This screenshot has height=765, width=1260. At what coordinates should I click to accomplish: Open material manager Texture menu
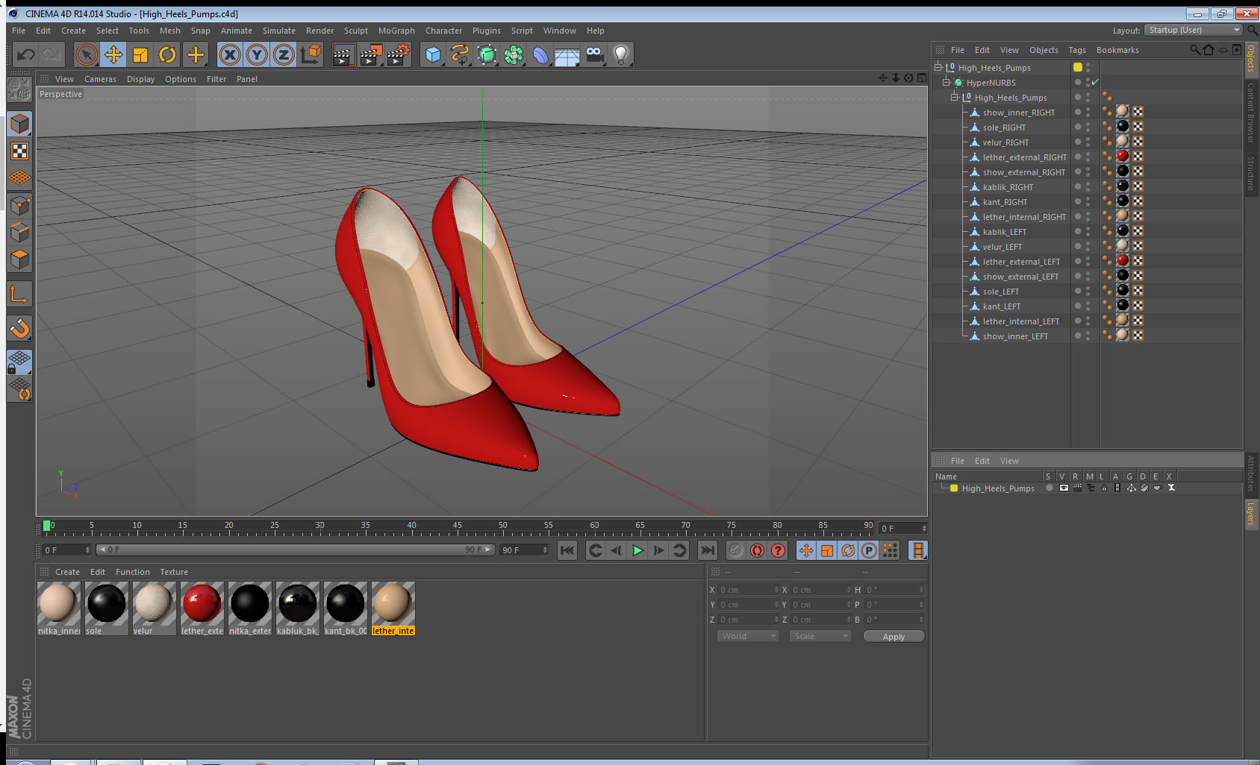coord(174,572)
